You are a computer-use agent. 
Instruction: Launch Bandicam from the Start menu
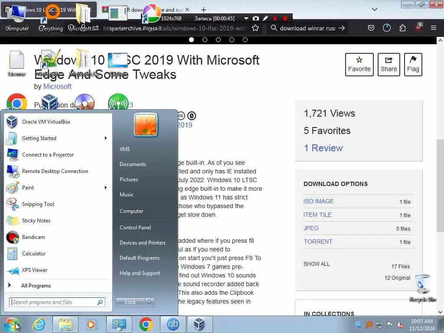click(x=58, y=237)
